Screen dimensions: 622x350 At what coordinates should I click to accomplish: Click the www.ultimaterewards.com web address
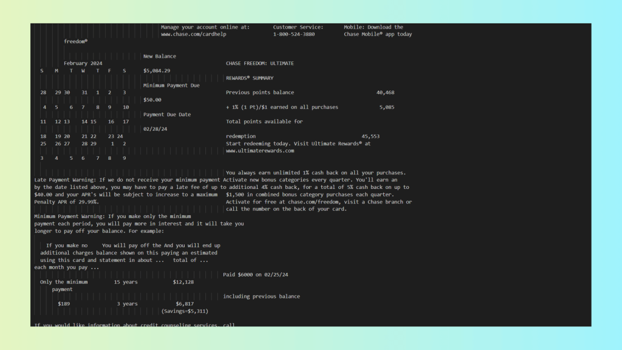coord(260,151)
